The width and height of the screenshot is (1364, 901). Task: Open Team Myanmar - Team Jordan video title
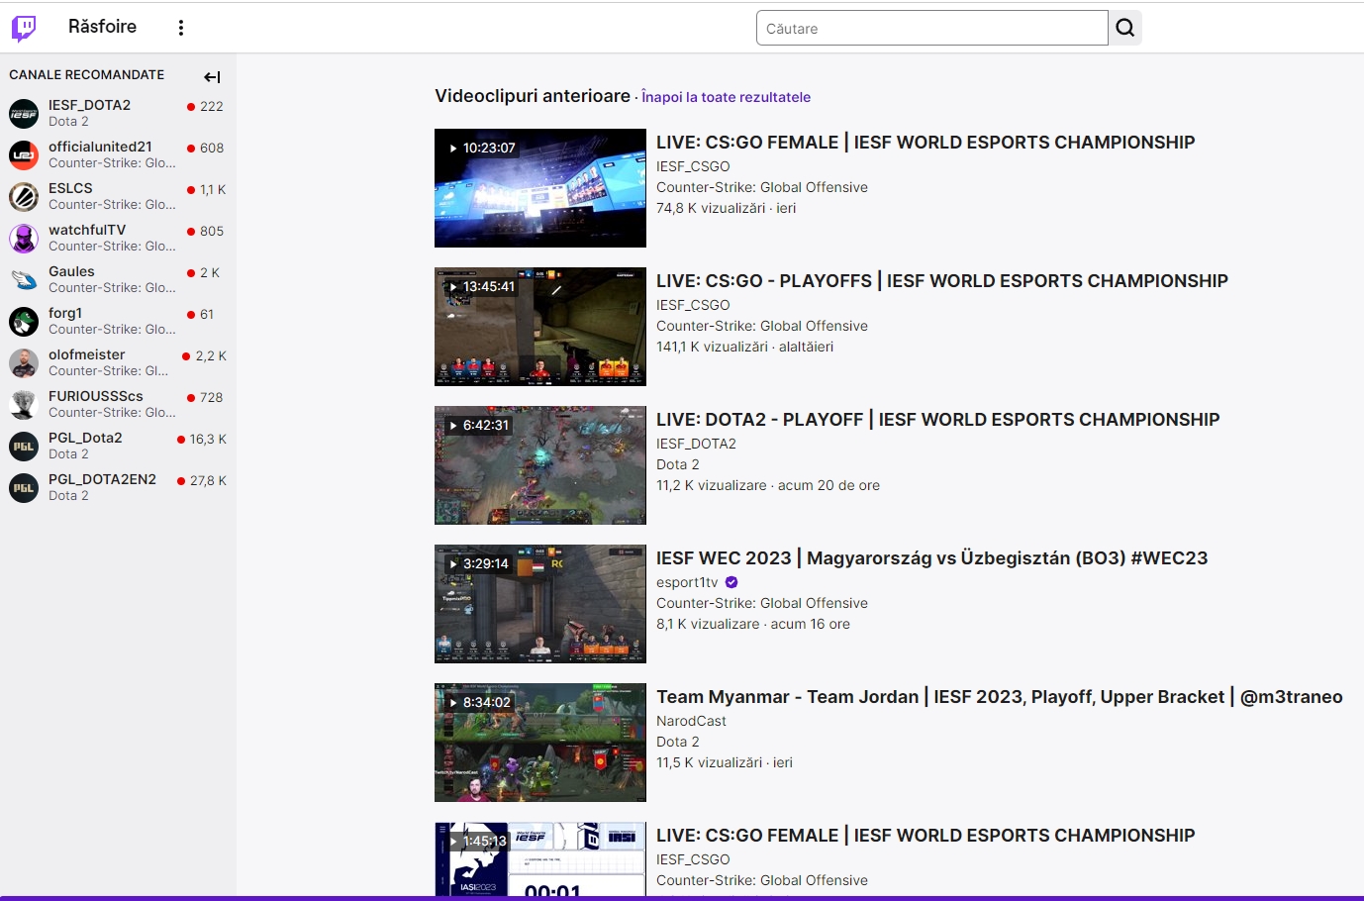click(1000, 697)
